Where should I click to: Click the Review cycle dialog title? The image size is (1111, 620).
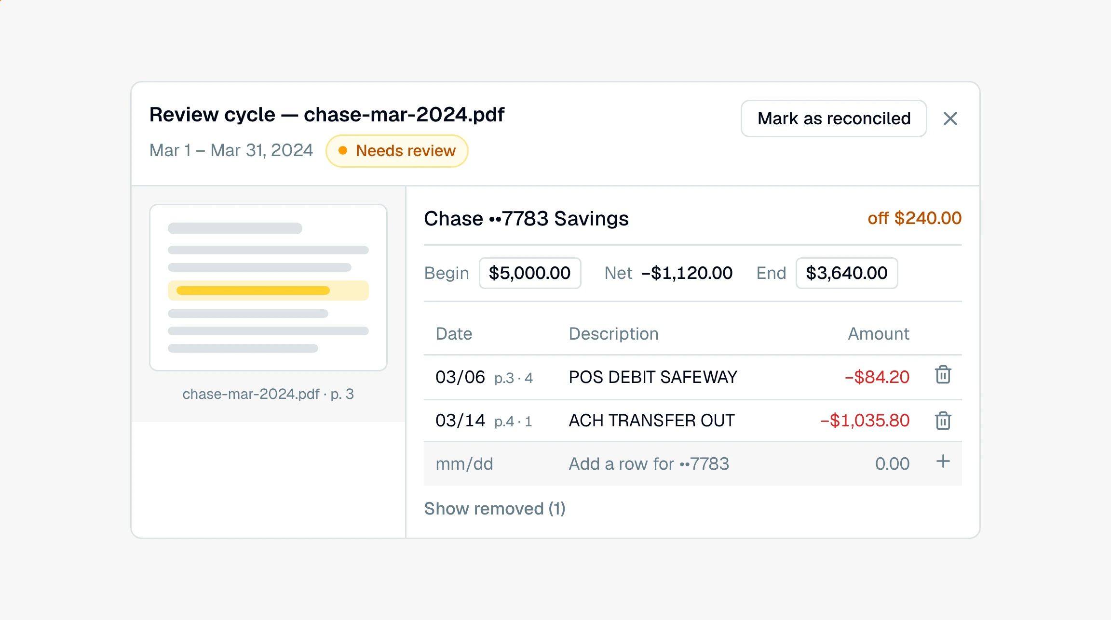tap(326, 115)
